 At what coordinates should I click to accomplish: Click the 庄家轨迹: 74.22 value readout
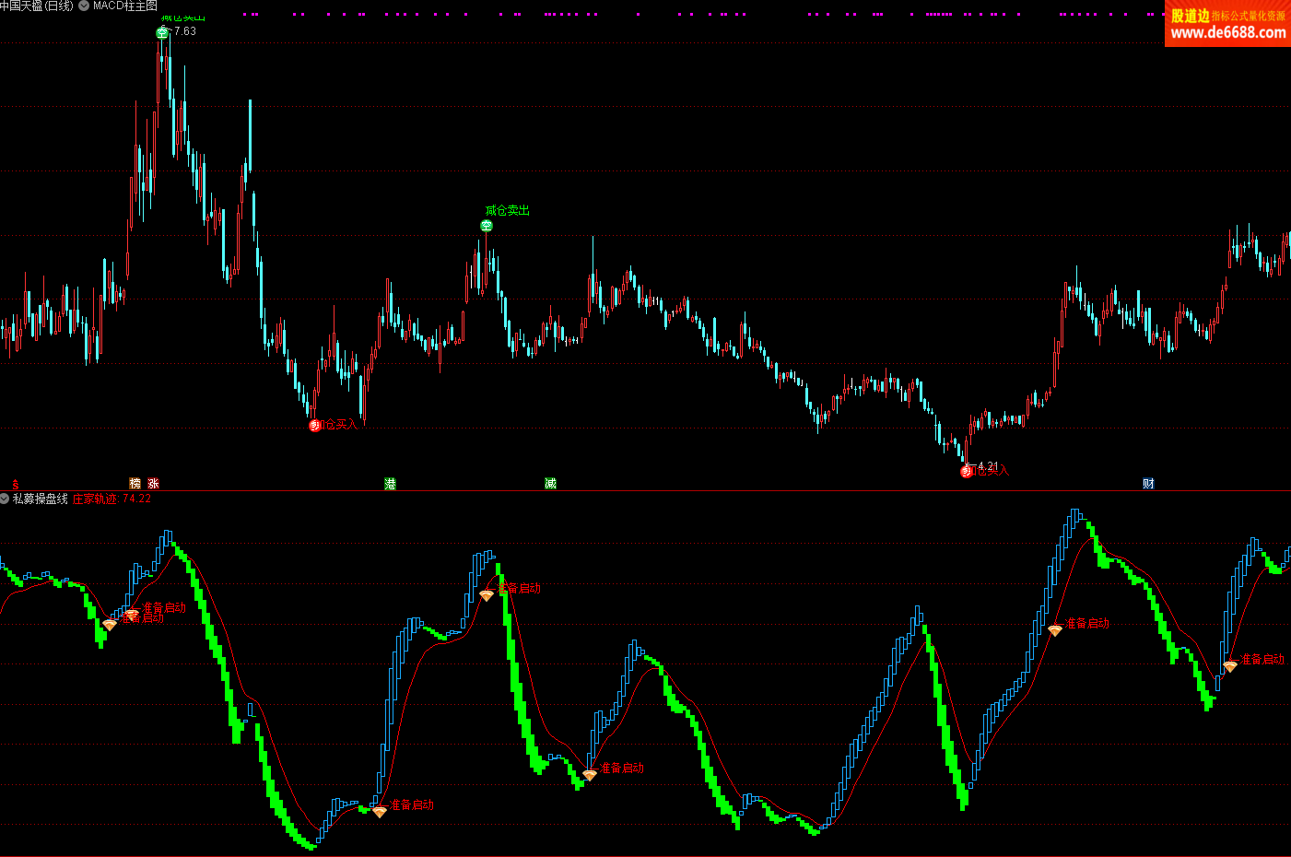(x=111, y=499)
